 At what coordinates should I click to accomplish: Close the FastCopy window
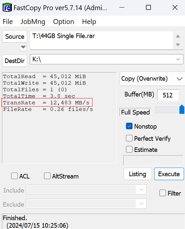coord(175,8)
